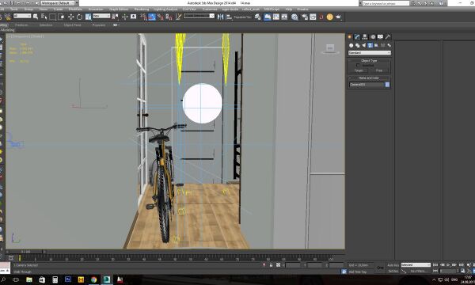Open the Utilities hammer tab
The image size is (475, 285).
(388, 36)
